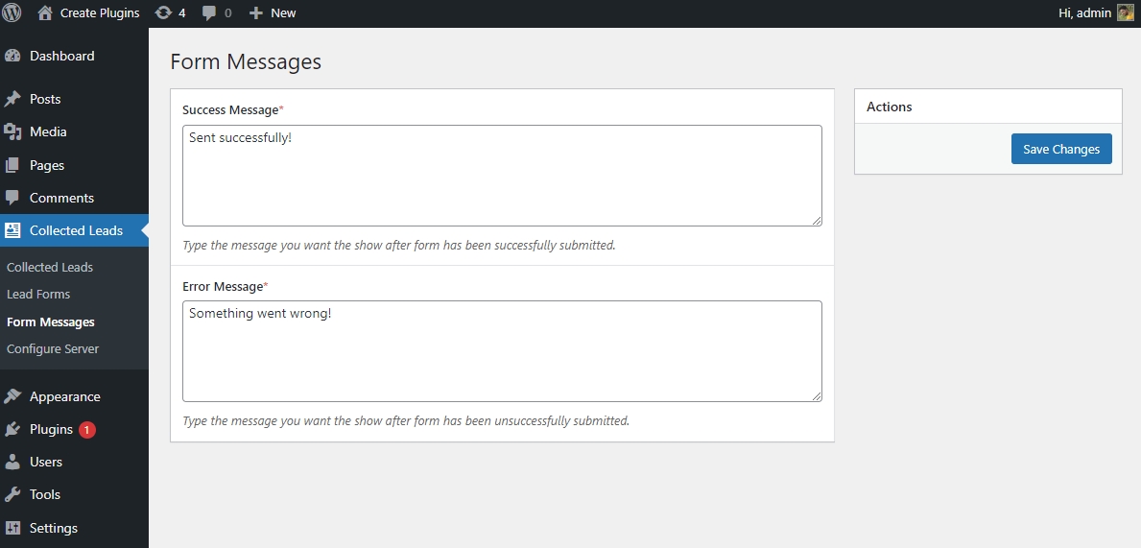1141x548 pixels.
Task: Open the comments bubble icon in admin bar
Action: point(209,13)
